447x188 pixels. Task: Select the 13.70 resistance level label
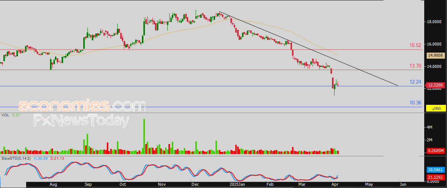[x=415, y=66]
